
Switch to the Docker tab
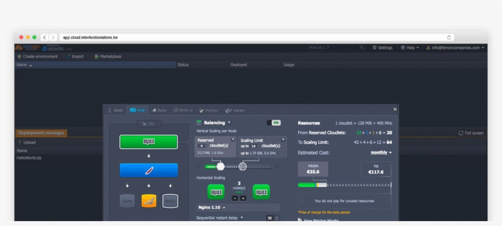pos(234,111)
